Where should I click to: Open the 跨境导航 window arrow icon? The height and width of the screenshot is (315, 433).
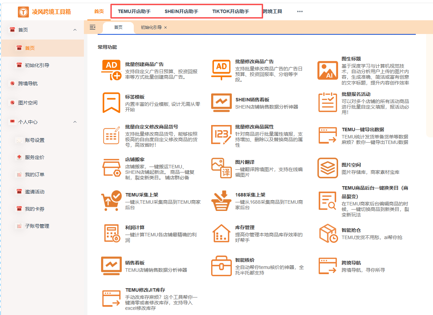pos(328,266)
